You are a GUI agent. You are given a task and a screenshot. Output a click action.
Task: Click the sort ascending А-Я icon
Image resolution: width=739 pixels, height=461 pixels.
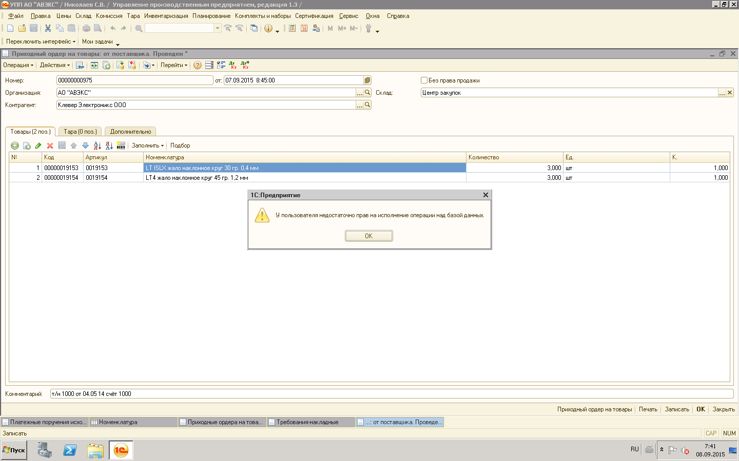point(98,145)
